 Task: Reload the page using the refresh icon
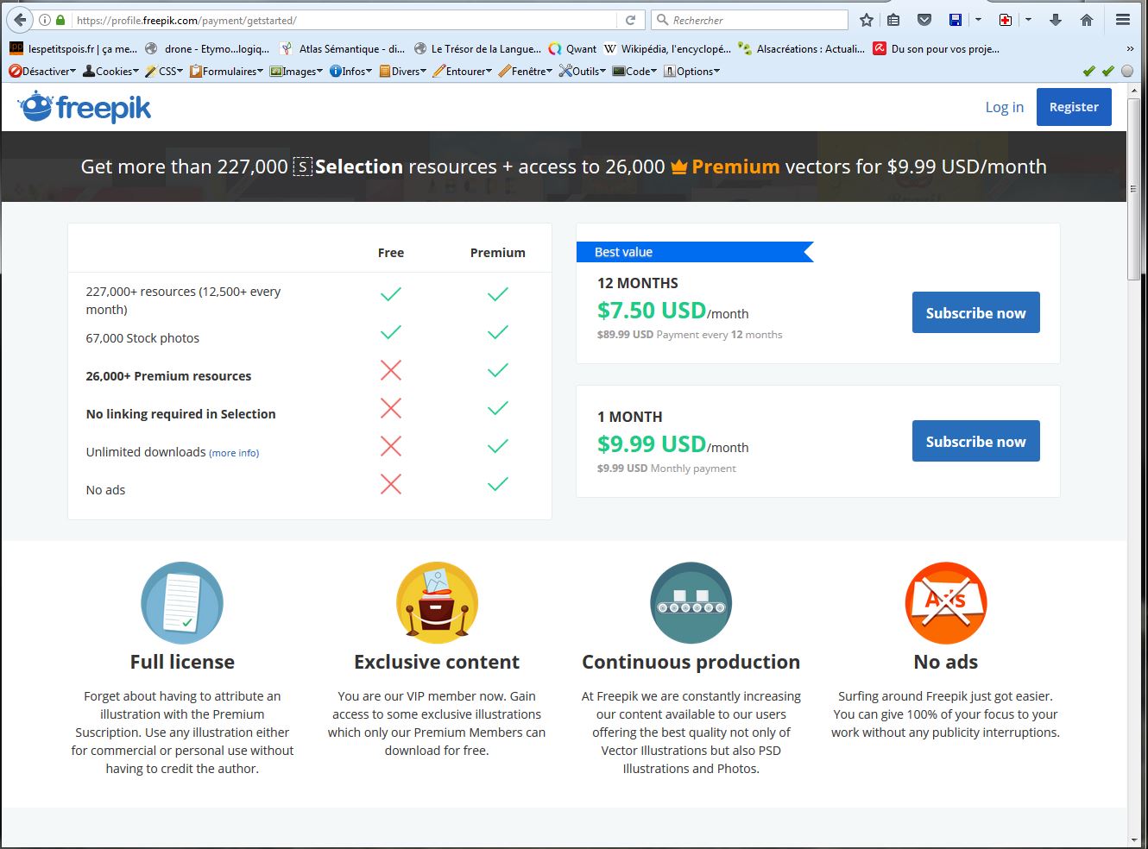tap(630, 20)
